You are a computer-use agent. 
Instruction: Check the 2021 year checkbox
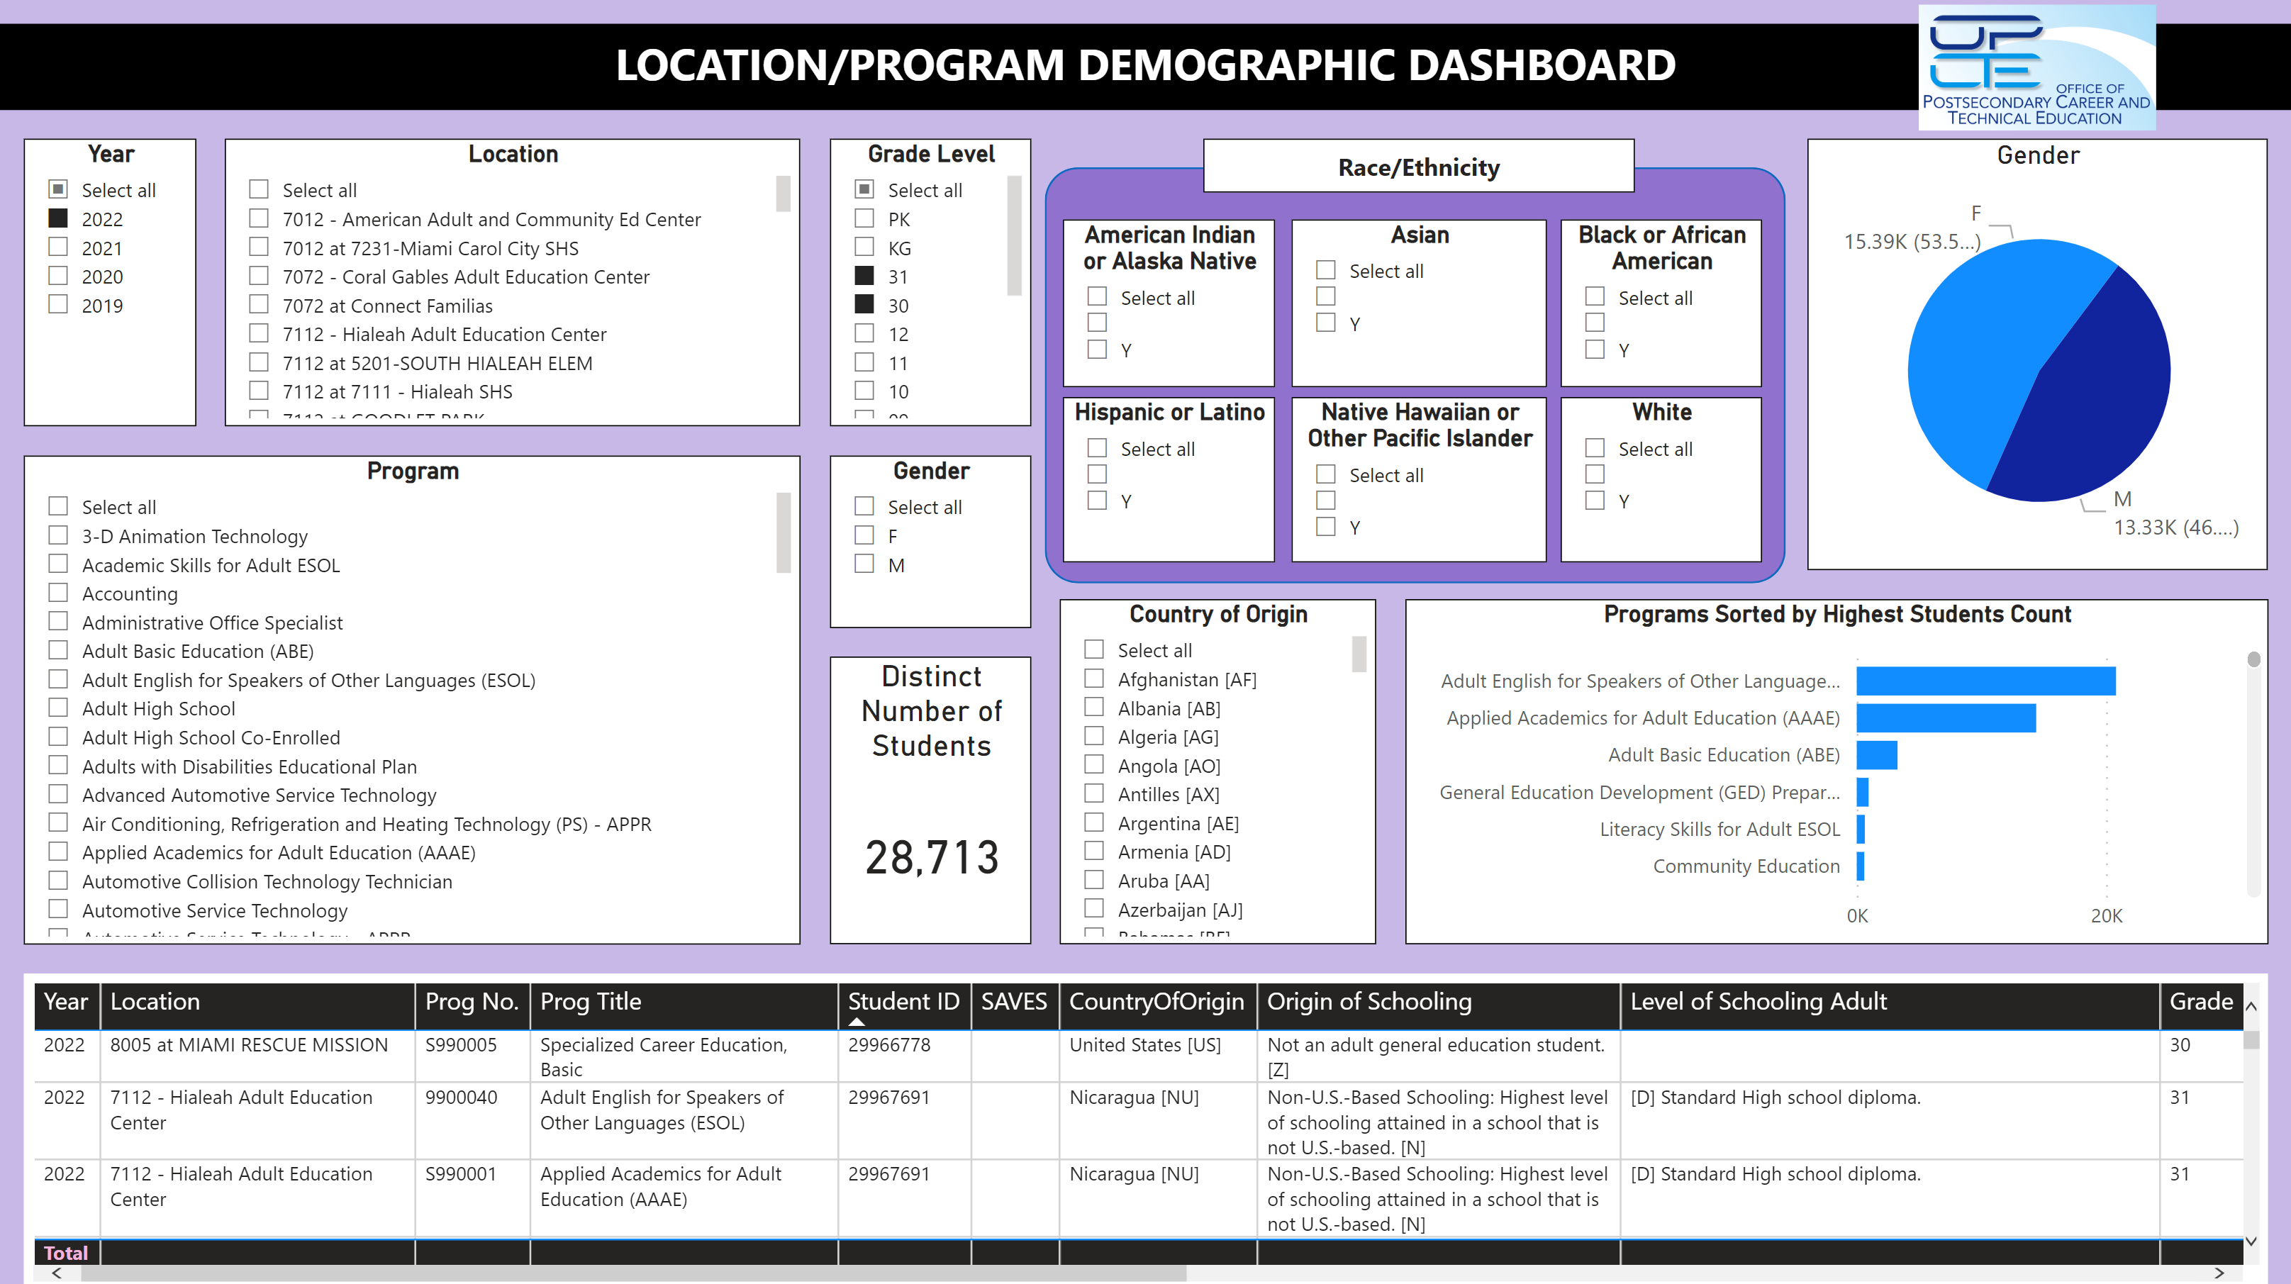pos(59,247)
